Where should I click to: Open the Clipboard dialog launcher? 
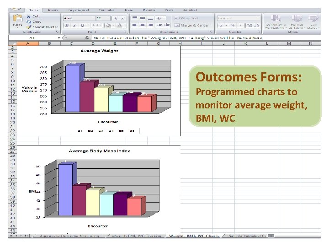pos(57,32)
